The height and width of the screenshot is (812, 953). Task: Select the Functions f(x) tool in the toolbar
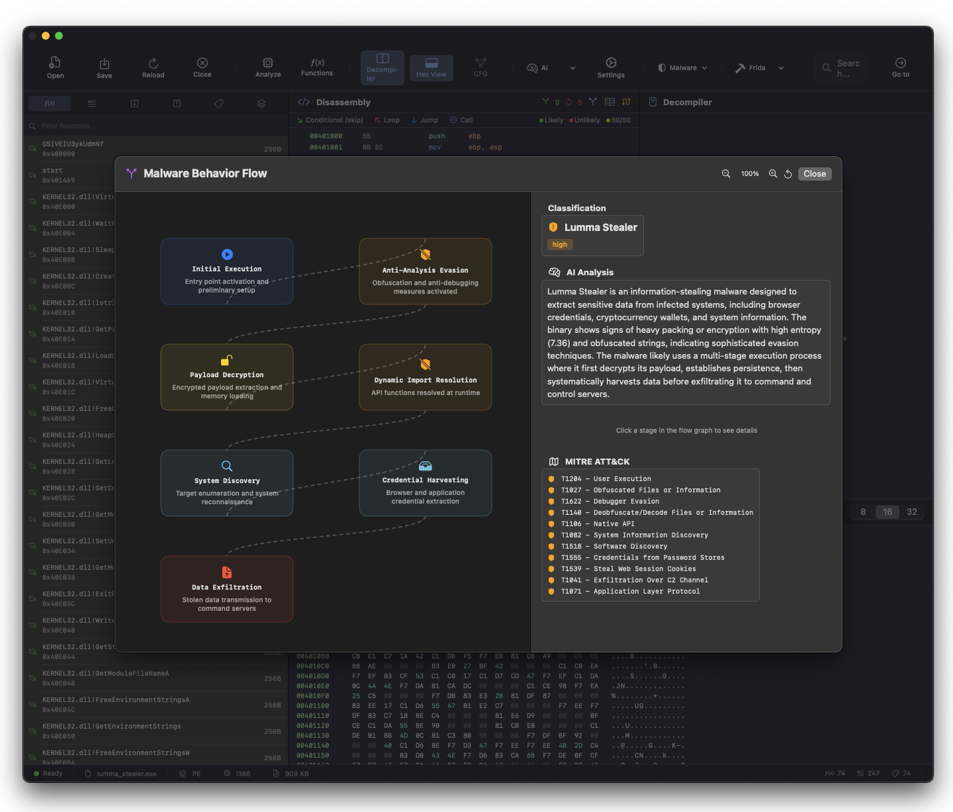(x=316, y=67)
